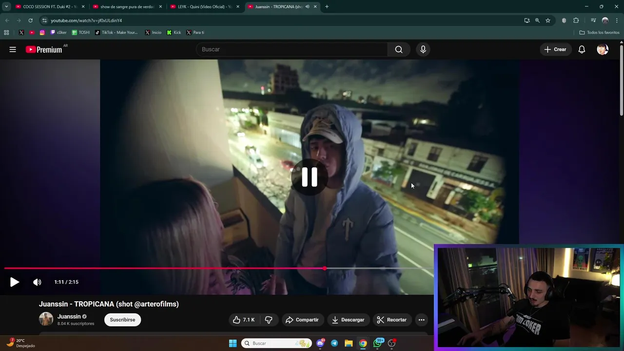Open the three-dot more actions menu
The width and height of the screenshot is (624, 351).
pos(422,320)
